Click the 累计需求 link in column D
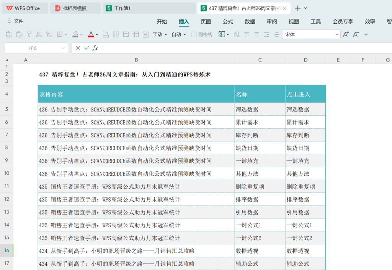Image resolution: width=392 pixels, height=270 pixels. (x=298, y=123)
